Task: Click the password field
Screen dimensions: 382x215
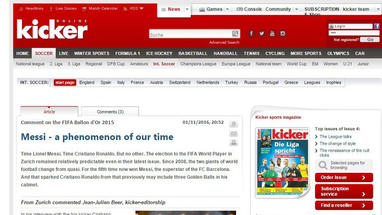Action: [354, 33]
